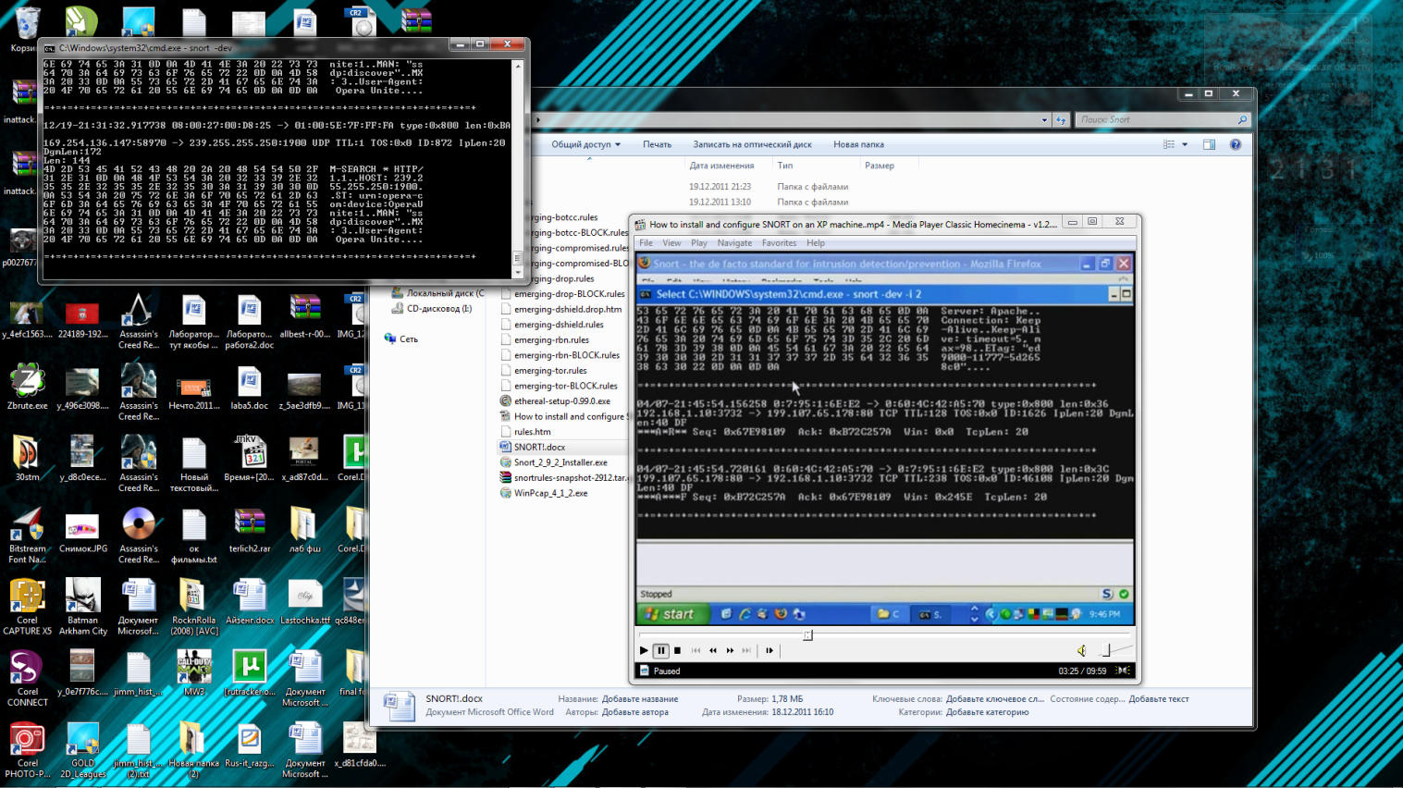The width and height of the screenshot is (1403, 788).
Task: Open the MW3 desktop shortcut
Action: click(x=194, y=673)
